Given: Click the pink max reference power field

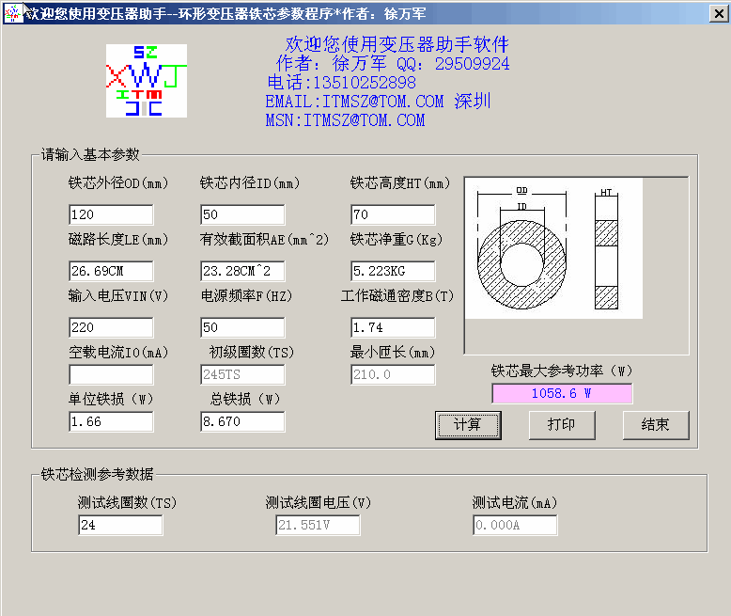Looking at the screenshot, I should click(x=561, y=393).
